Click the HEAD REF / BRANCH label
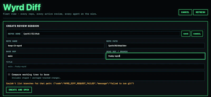Viewport: 211px width, 97px height. point(117,52)
